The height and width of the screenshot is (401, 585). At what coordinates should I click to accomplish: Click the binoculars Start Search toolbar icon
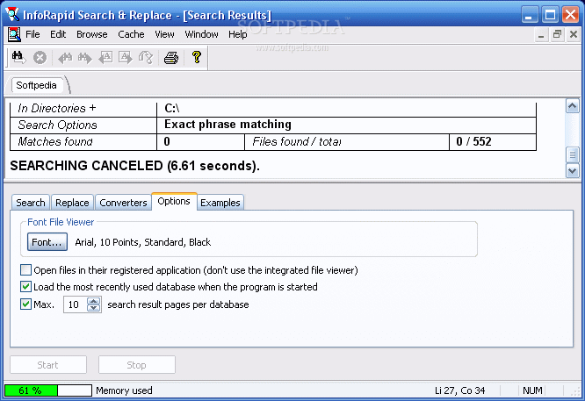18,58
